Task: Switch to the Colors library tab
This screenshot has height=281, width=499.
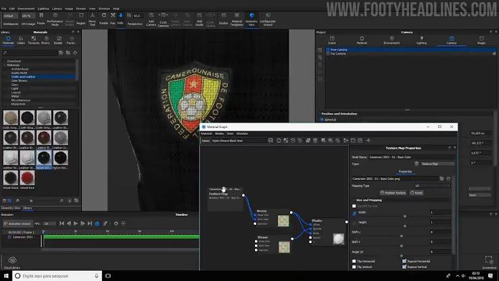Action: (x=21, y=40)
